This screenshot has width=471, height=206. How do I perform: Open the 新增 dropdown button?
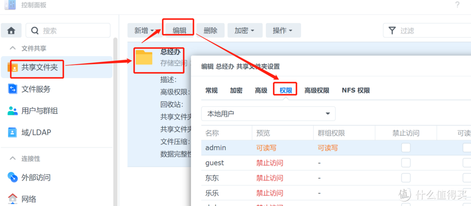tap(144, 31)
